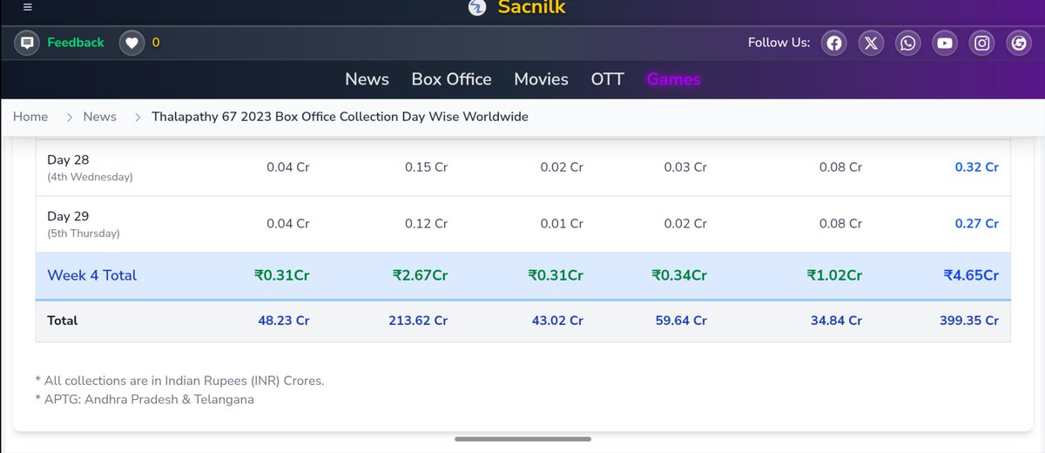This screenshot has width=1045, height=453.
Task: Click the Day 29 total 0.27 Cr
Action: pos(976,223)
